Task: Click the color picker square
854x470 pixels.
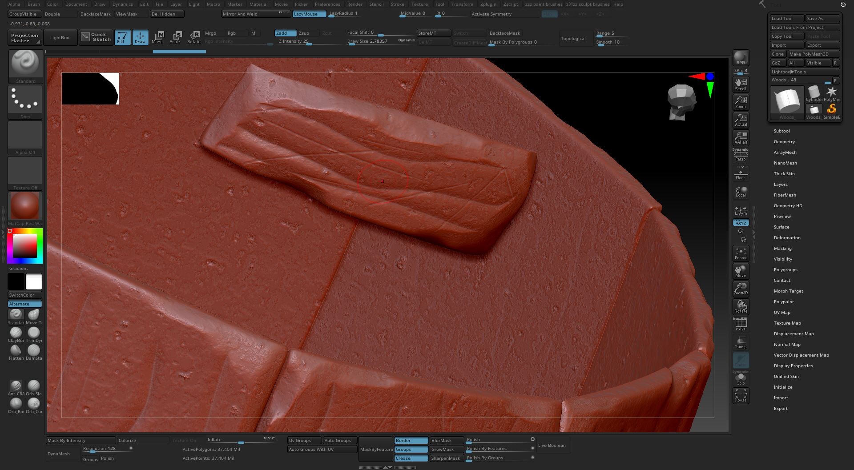Action: coord(24,245)
